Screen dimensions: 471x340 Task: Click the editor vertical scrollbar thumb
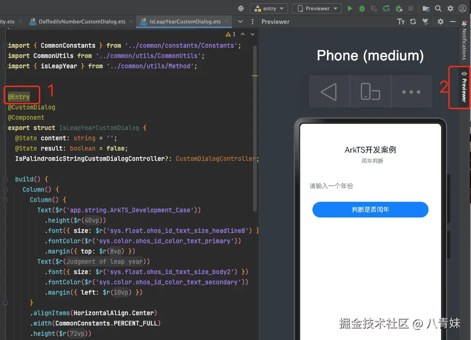pyautogui.click(x=255, y=129)
